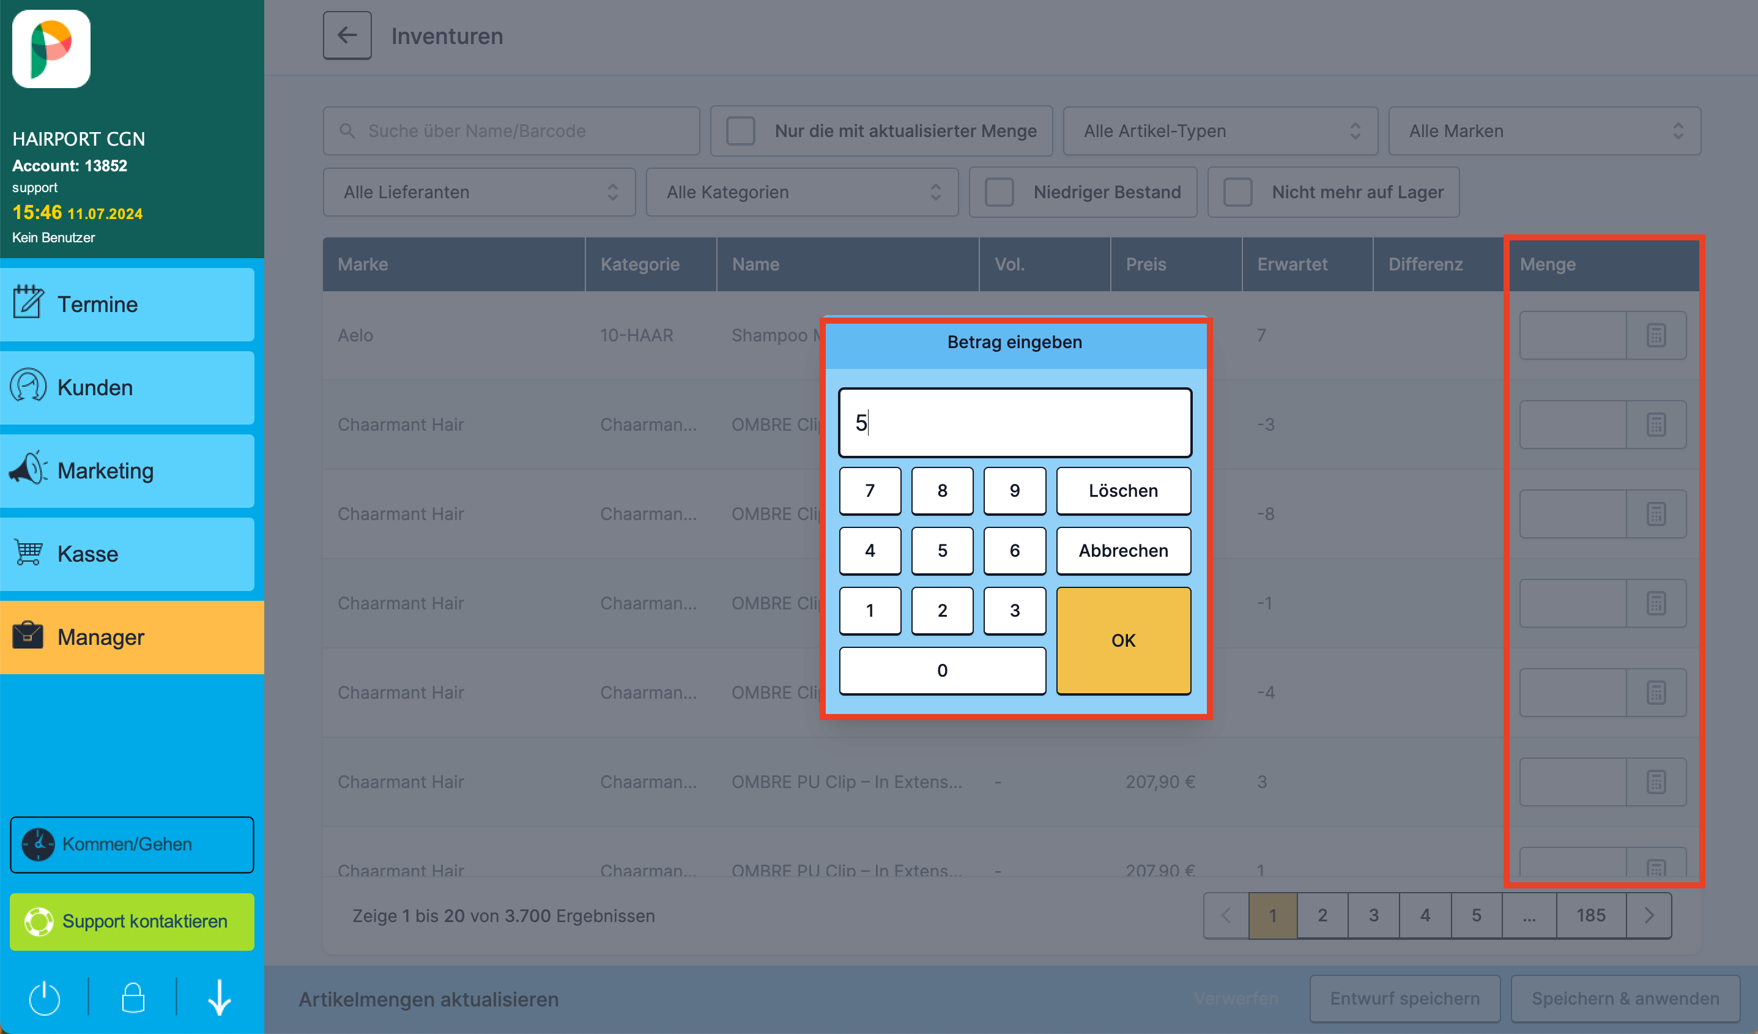
Task: Click the Verwerfen link
Action: tap(1236, 999)
